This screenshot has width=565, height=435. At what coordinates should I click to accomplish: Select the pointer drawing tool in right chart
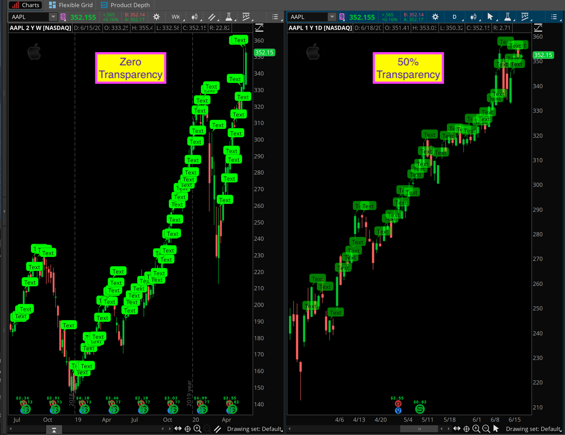[x=490, y=17]
